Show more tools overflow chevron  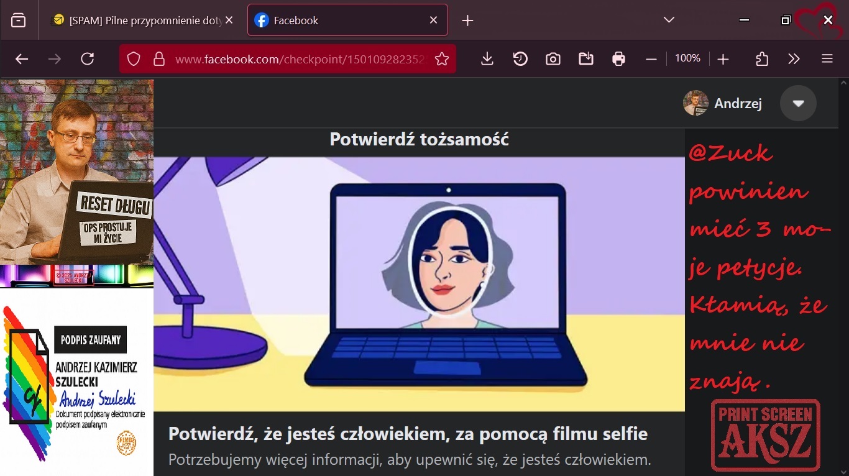point(794,59)
